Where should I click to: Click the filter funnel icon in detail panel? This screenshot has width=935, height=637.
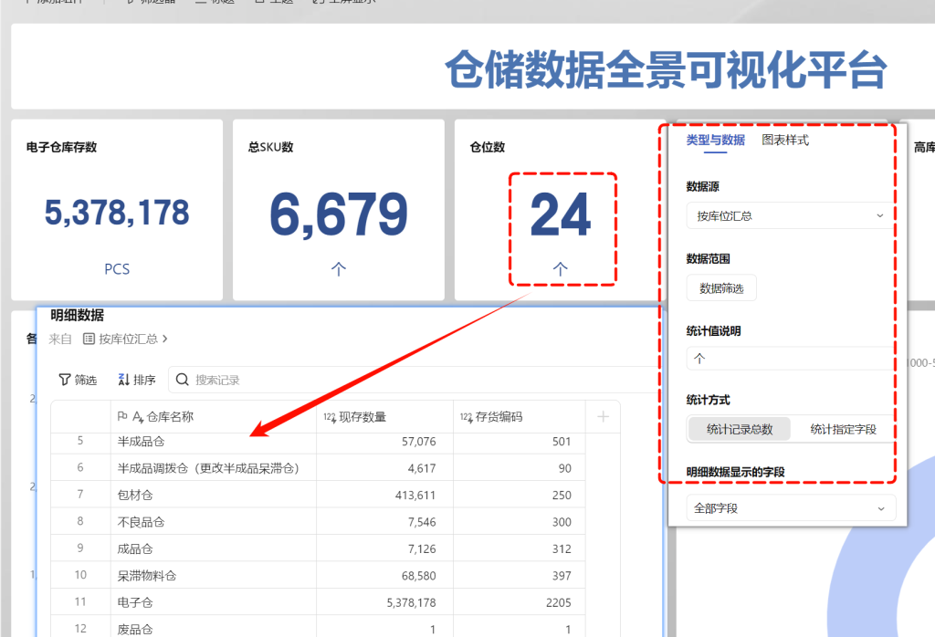(x=65, y=380)
